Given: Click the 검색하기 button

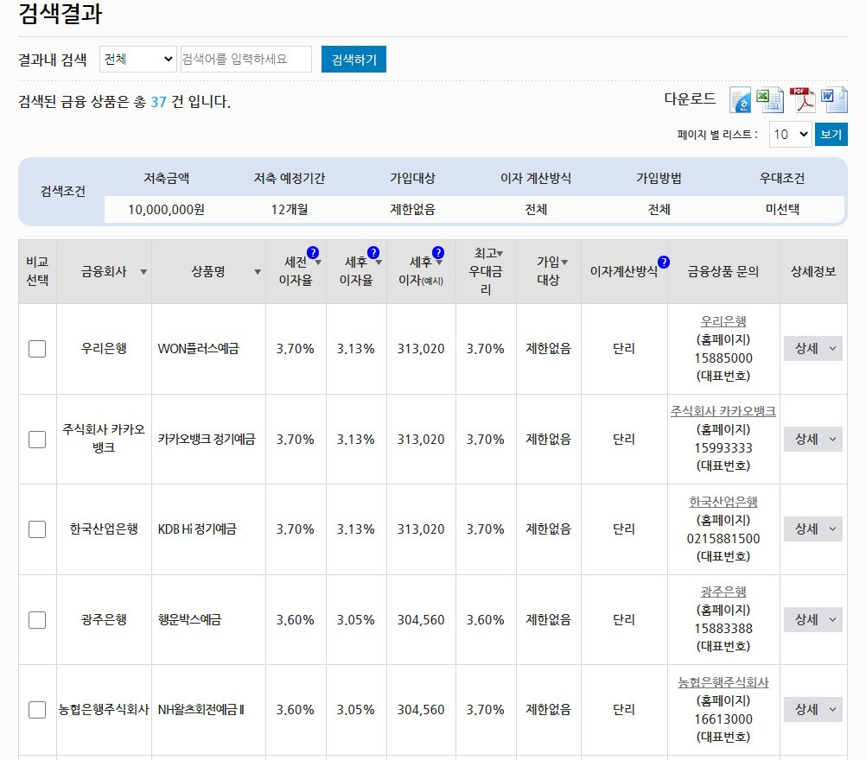Looking at the screenshot, I should [x=353, y=59].
